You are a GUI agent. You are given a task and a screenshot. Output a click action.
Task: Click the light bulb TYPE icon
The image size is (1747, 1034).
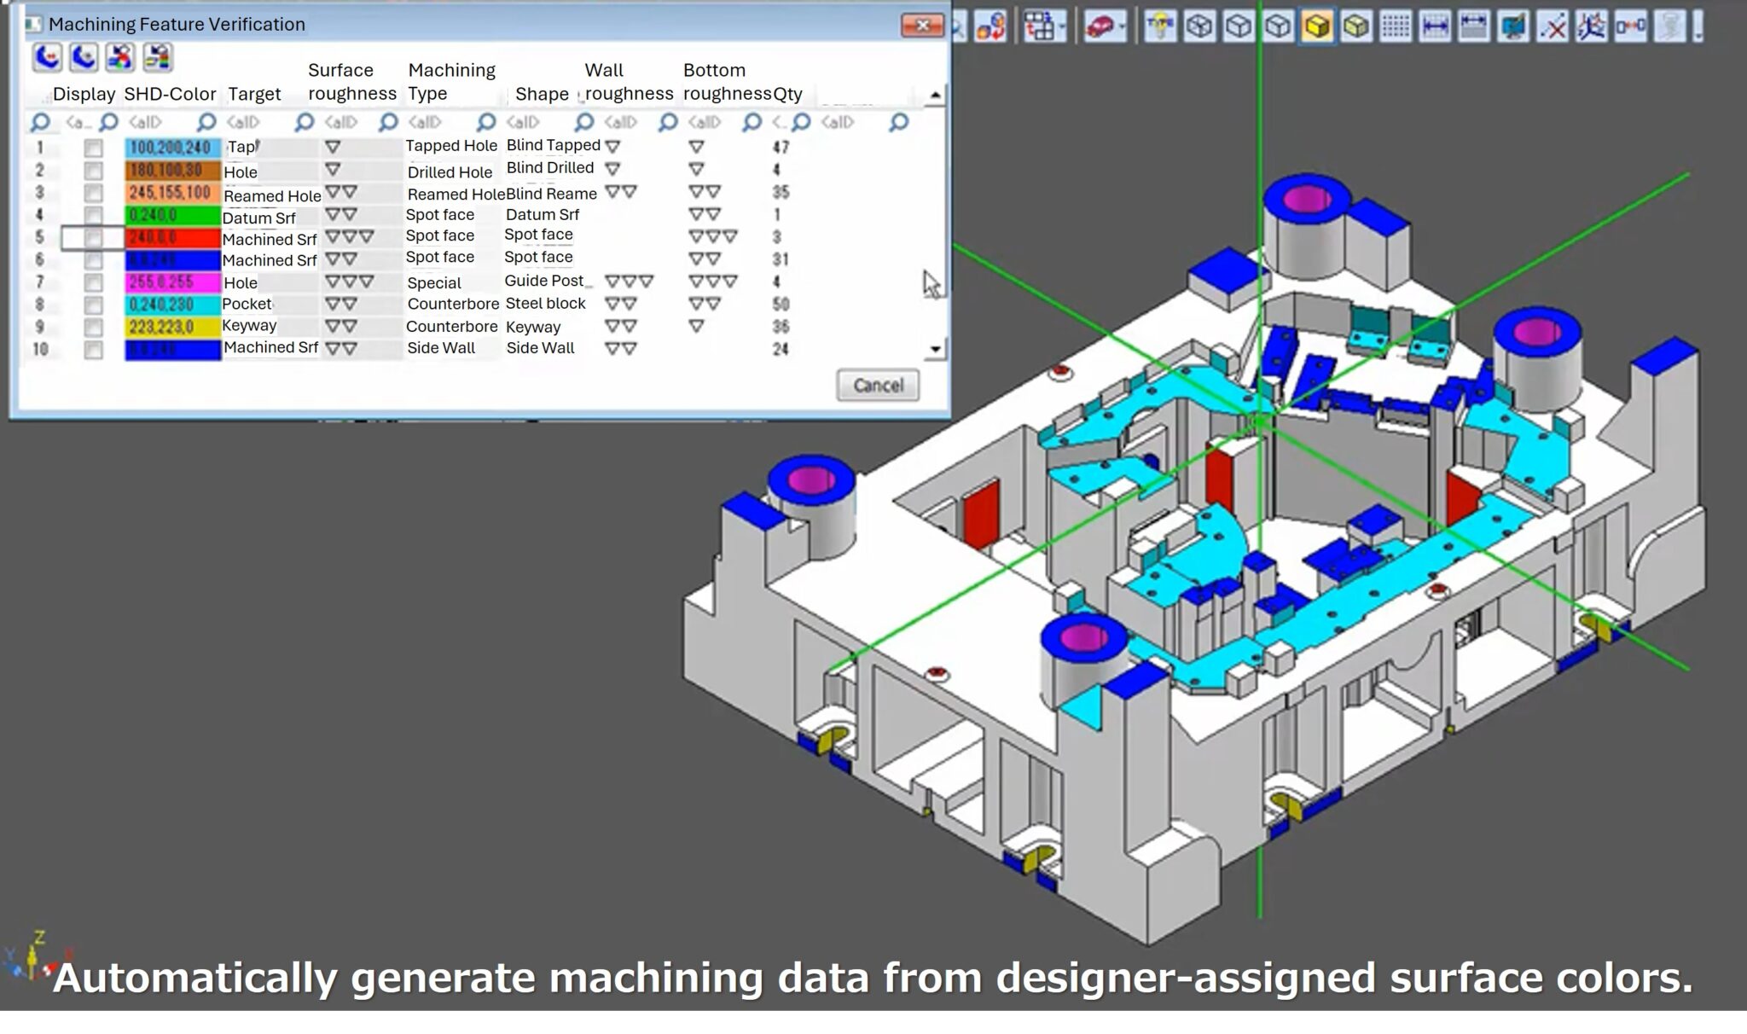[1159, 26]
